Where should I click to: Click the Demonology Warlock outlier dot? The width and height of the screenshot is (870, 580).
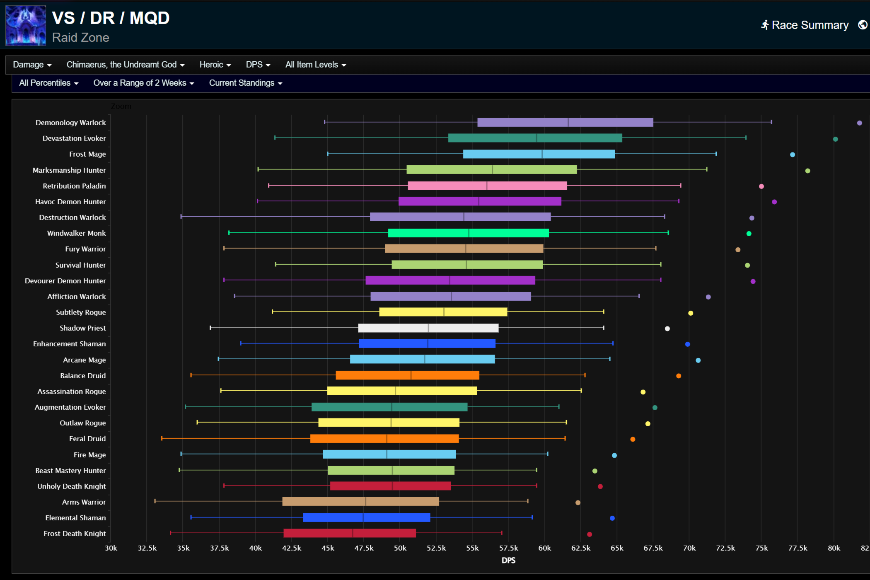(859, 123)
